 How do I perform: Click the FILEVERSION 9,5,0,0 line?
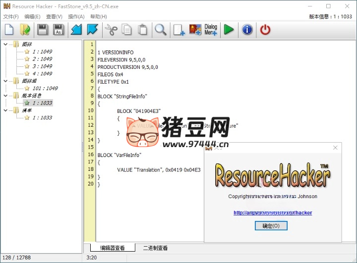(x=121, y=60)
